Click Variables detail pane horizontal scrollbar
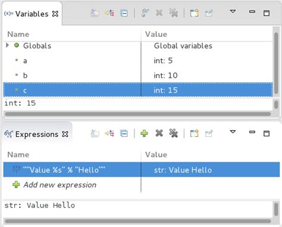This screenshot has width=282, height=227. click(x=138, y=114)
